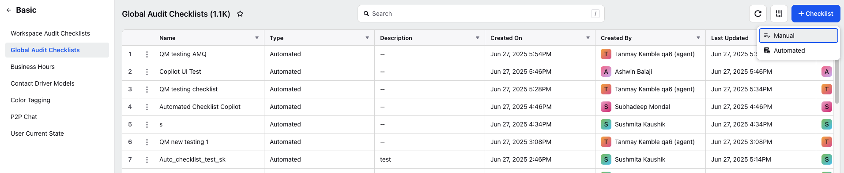844x173 pixels.
Task: Open row menu for Auto_checklist_test_sk
Action: 147,160
